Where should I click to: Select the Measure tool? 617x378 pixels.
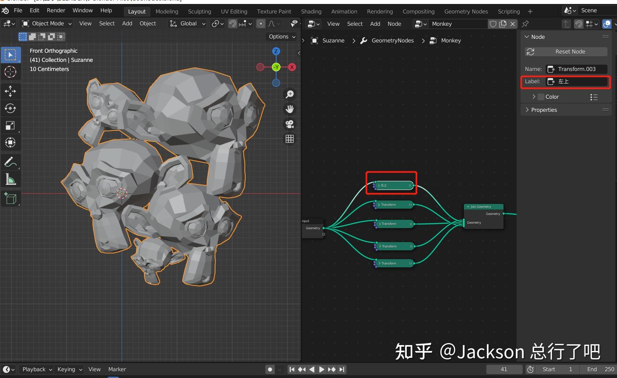[11, 178]
